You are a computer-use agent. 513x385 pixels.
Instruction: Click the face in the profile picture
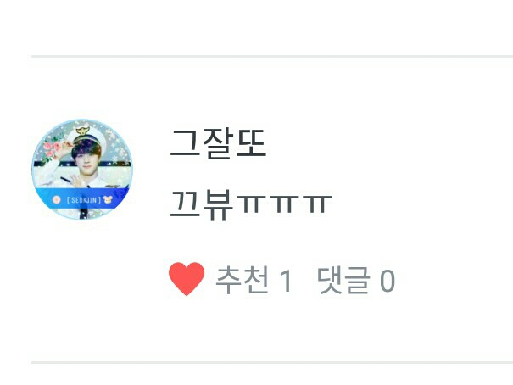pos(87,162)
